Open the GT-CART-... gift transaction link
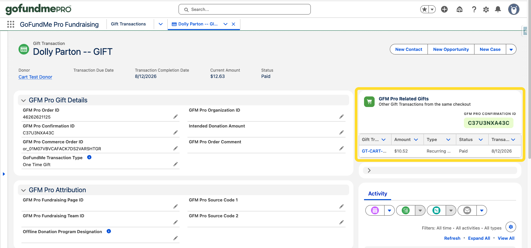531x248 pixels. 374,151
